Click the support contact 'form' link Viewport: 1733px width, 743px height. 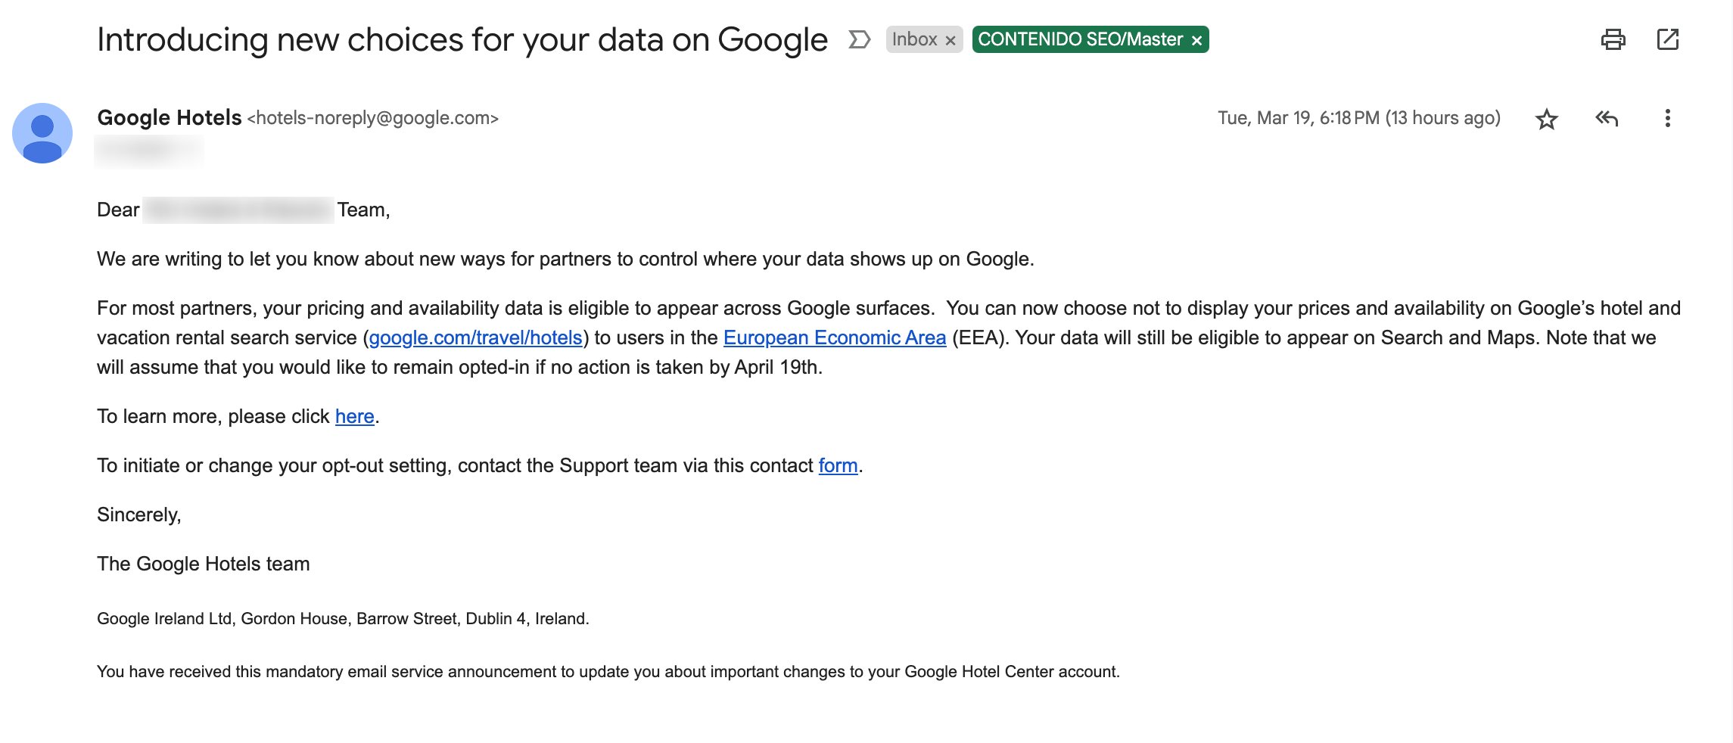coord(837,466)
